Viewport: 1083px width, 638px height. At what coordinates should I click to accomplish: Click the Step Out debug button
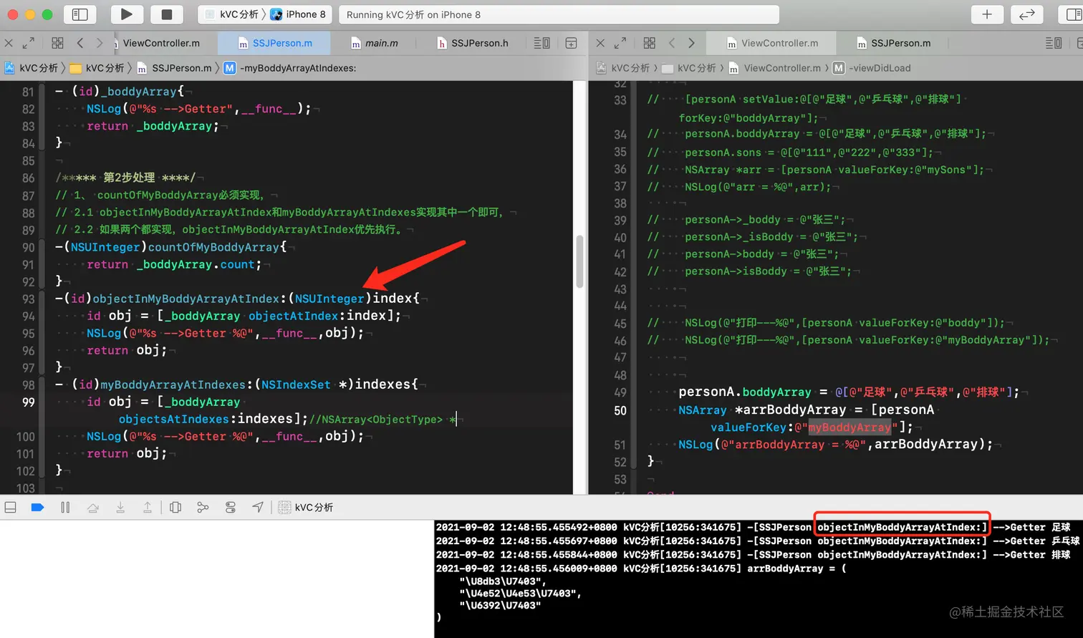coord(148,507)
